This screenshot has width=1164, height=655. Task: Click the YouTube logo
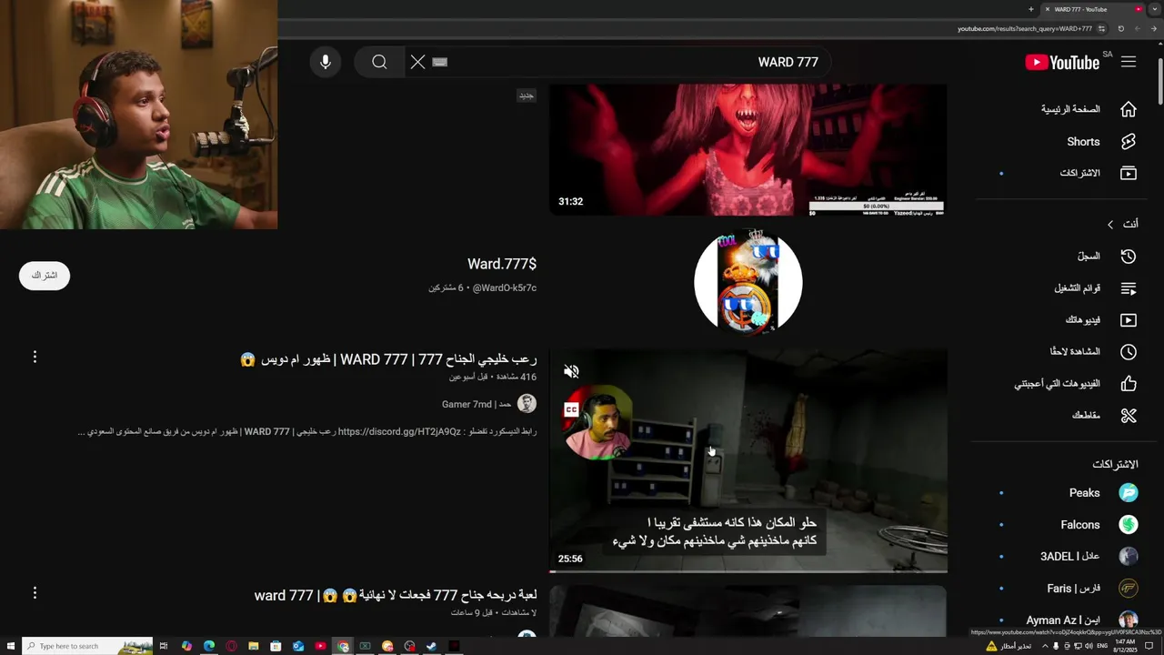[x=1063, y=62]
